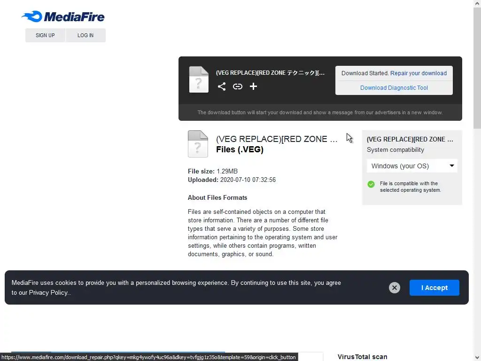Click the MediaFire logo
Image resolution: width=481 pixels, height=361 pixels.
tap(63, 16)
